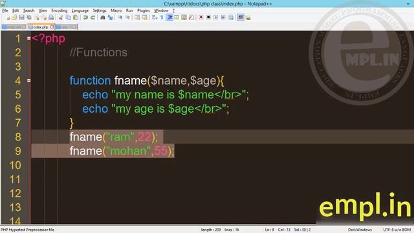Switch to the first document tab

pyautogui.click(x=14, y=27)
